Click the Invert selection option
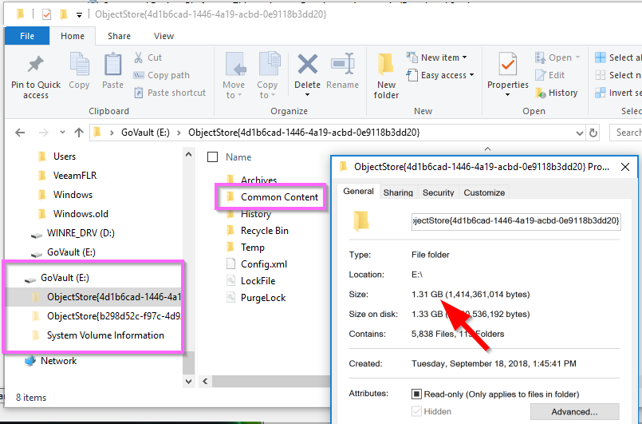This screenshot has height=424, width=642. click(618, 93)
